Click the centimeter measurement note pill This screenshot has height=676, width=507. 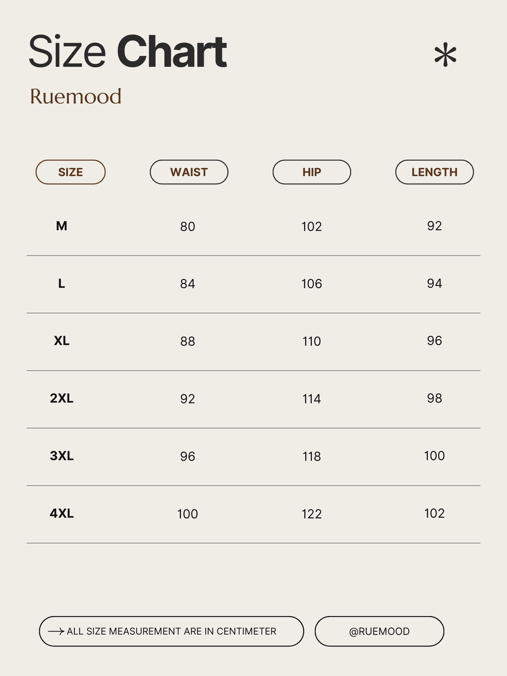tap(171, 631)
